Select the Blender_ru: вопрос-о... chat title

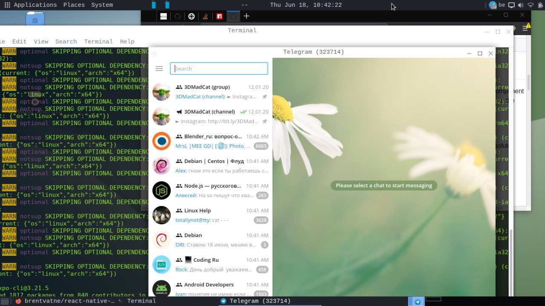click(x=213, y=136)
